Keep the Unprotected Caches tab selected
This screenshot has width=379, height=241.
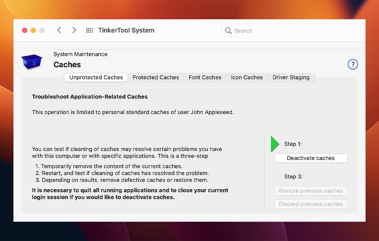tap(95, 77)
